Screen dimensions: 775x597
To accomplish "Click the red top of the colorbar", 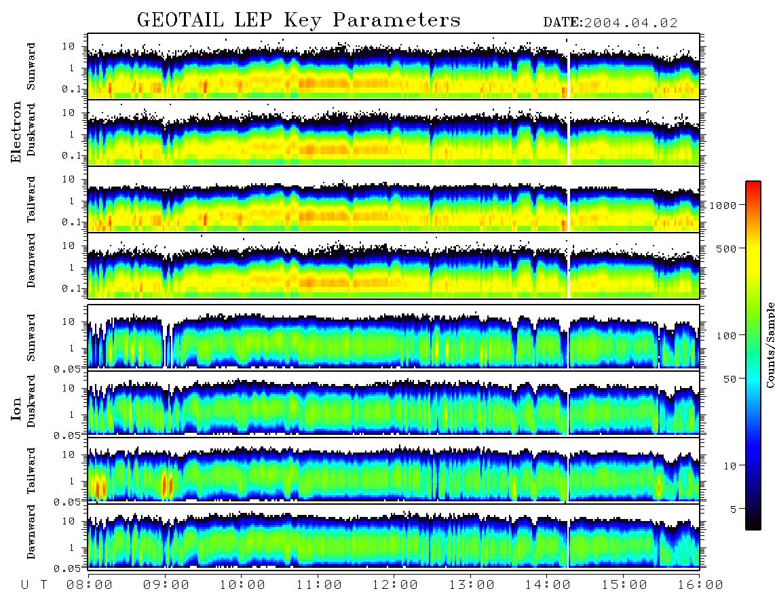I will click(753, 187).
